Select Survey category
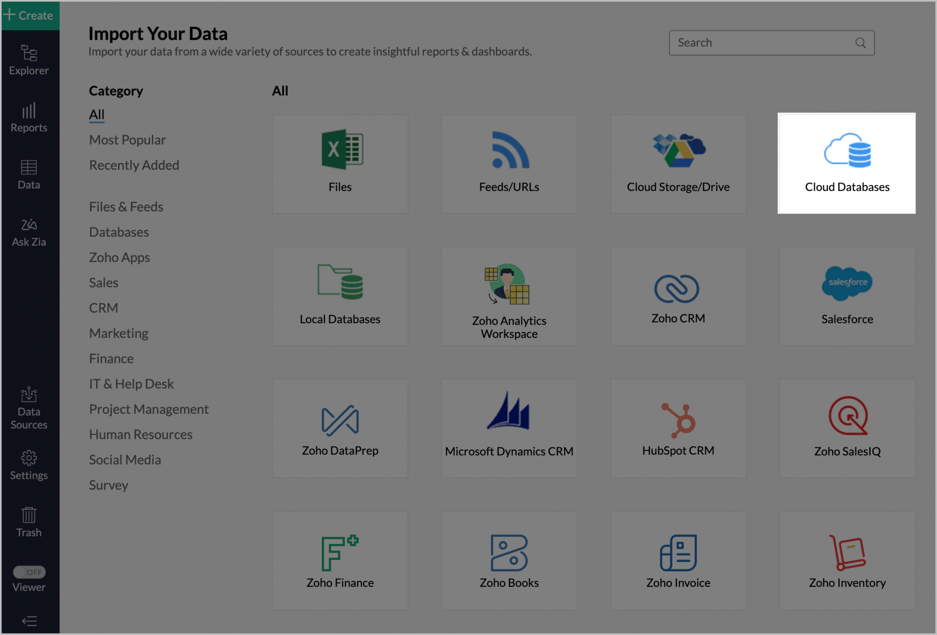Viewport: 937px width, 635px height. (109, 485)
